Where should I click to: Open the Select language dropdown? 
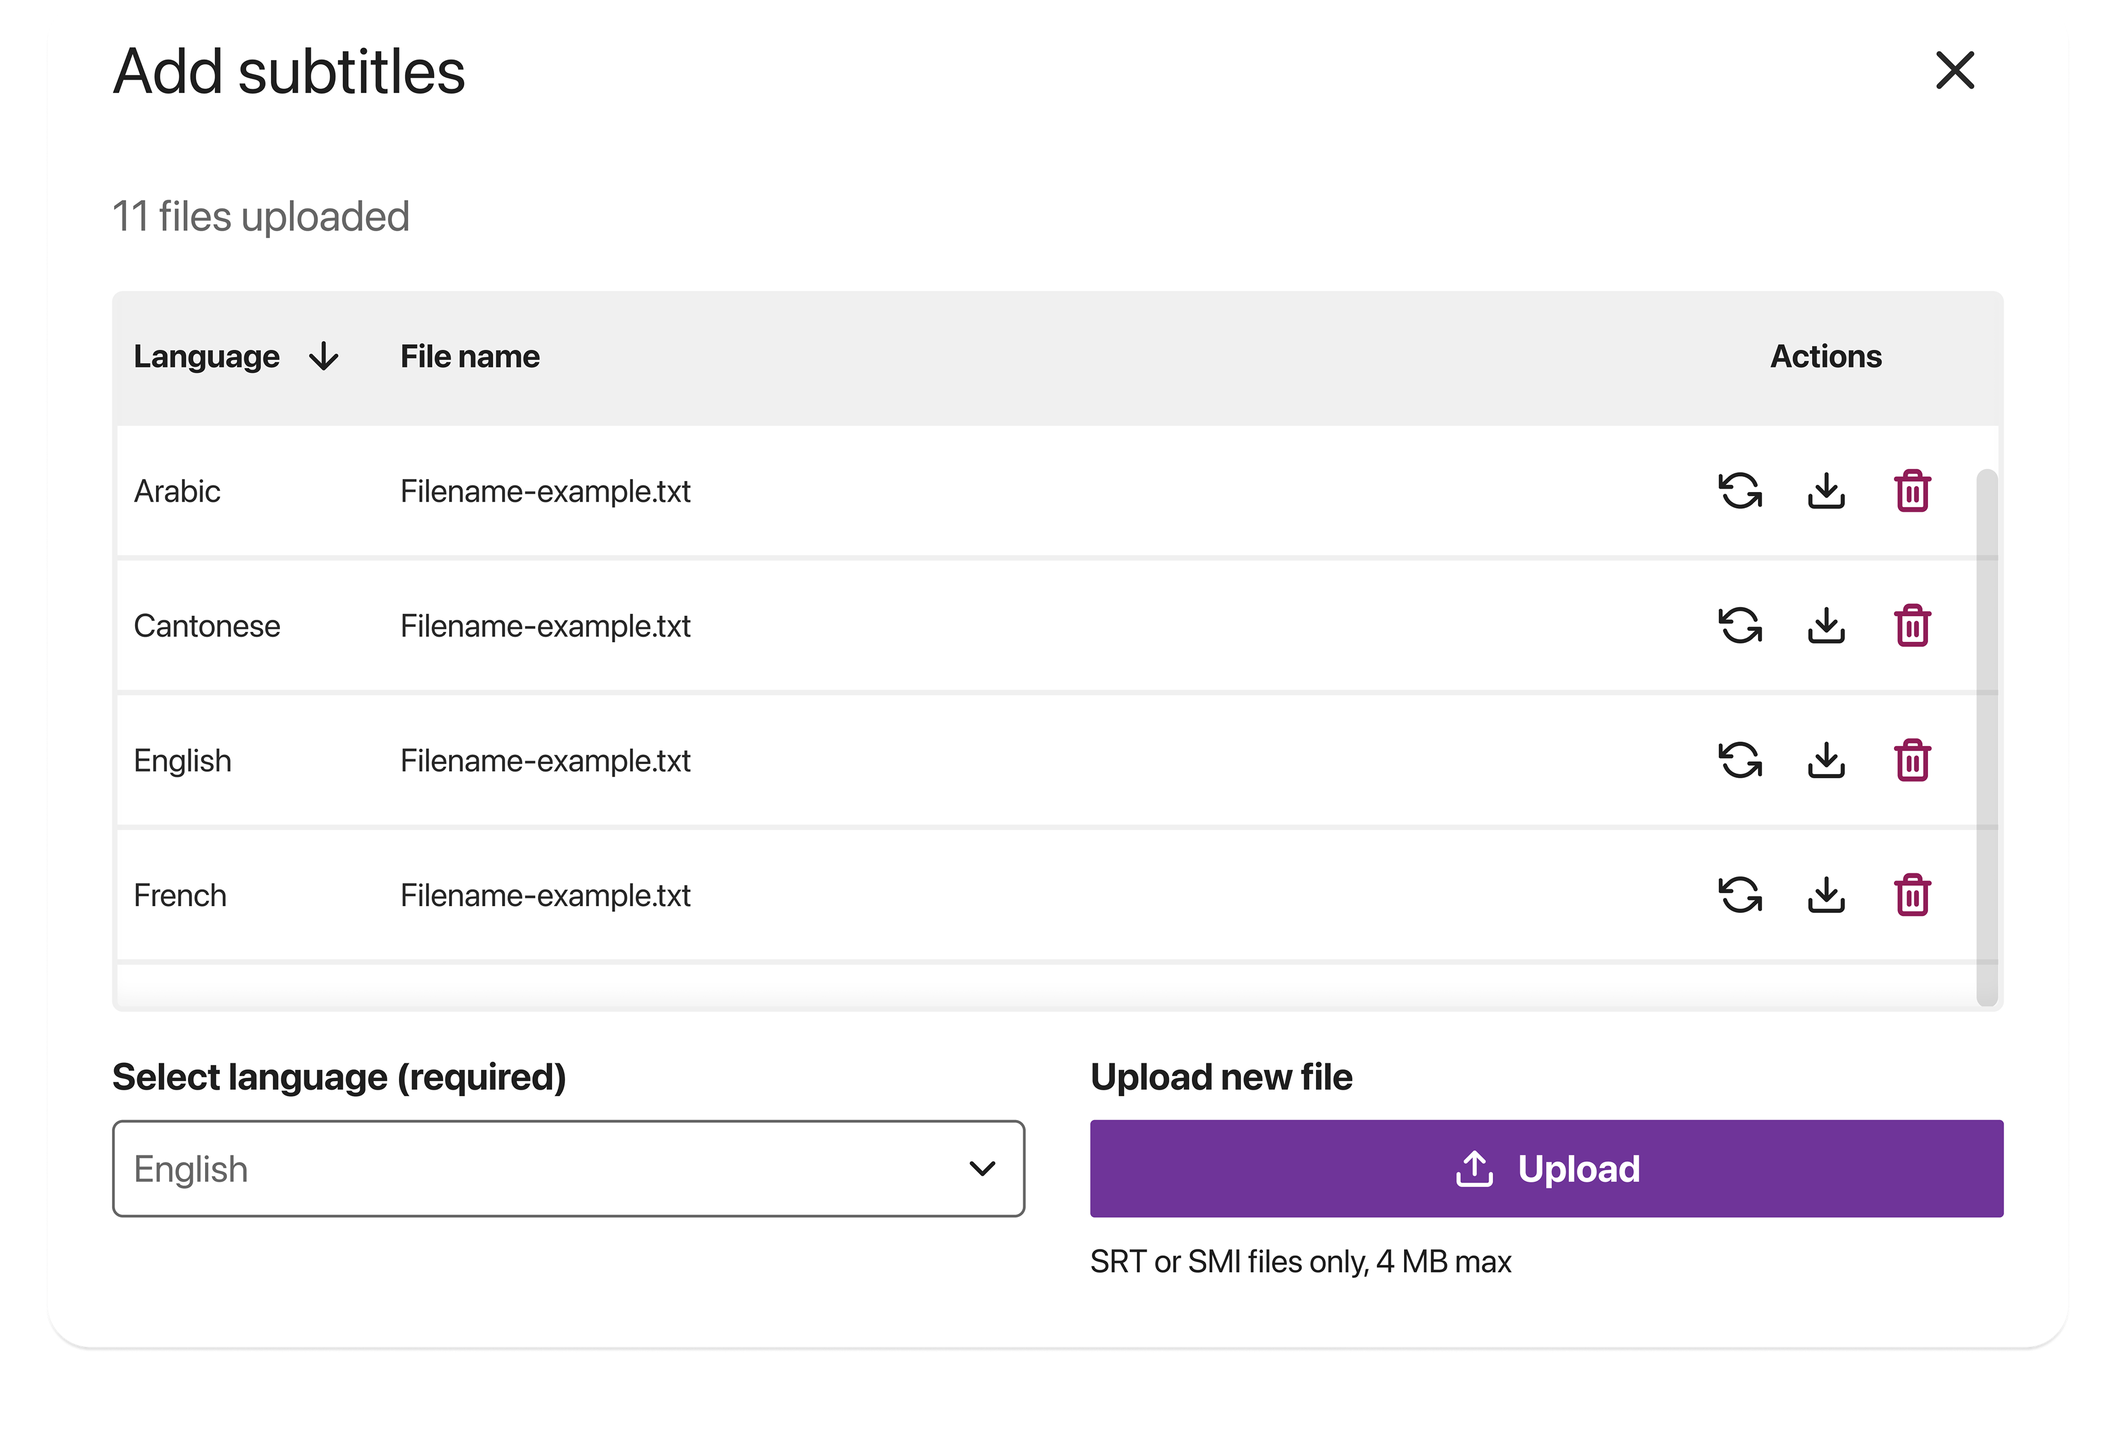point(568,1168)
